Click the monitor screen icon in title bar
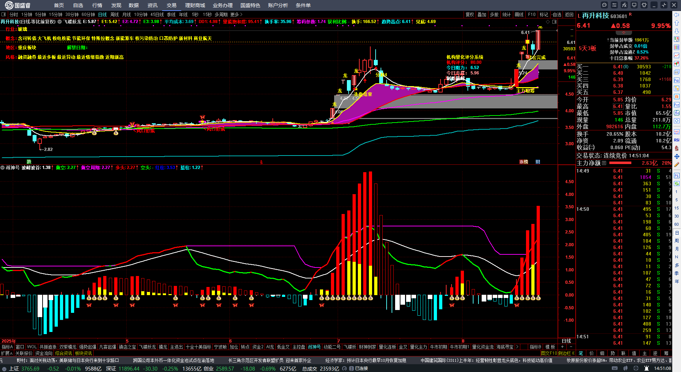 pyautogui.click(x=634, y=5)
